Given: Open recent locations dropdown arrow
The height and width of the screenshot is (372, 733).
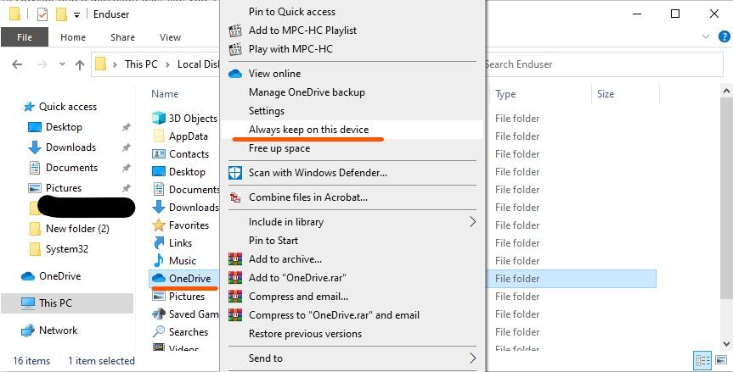Looking at the screenshot, I should (x=62, y=64).
